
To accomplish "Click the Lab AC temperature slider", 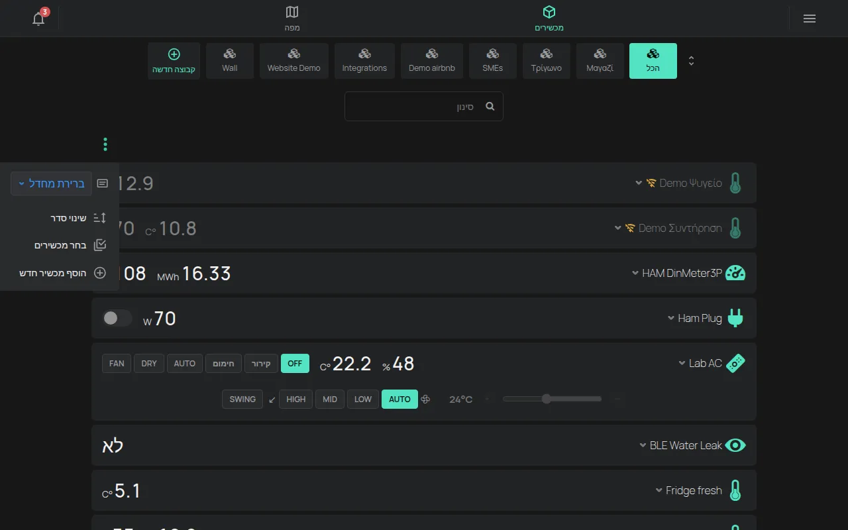I will coord(552,399).
